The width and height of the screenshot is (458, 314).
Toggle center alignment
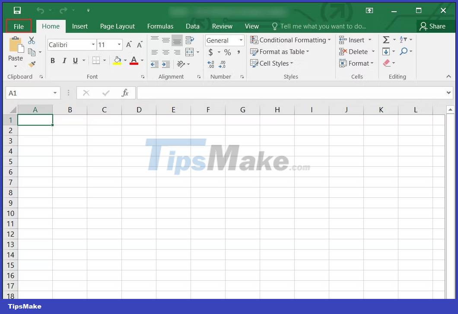click(x=166, y=52)
